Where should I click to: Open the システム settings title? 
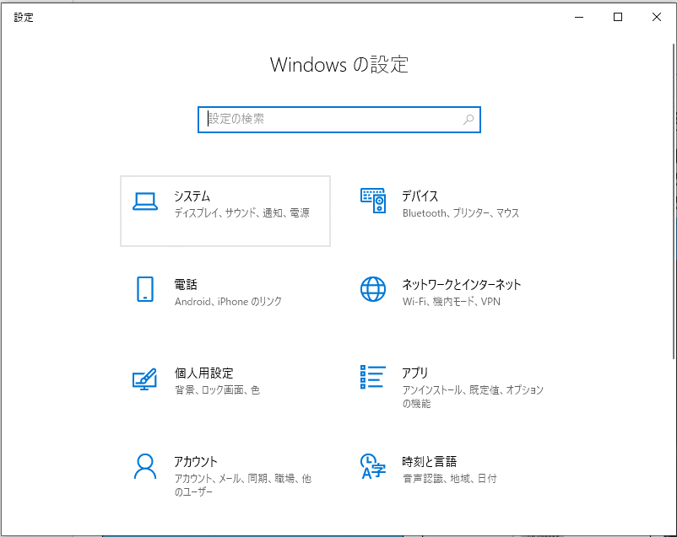pyautogui.click(x=192, y=196)
